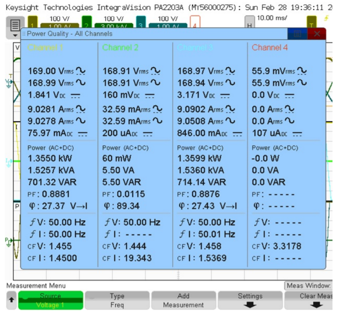This screenshot has width=342, height=318.
Task: Click the Channel 1 column header
Action: (46, 48)
